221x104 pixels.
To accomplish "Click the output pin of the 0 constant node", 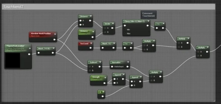I will [x=102, y=96].
